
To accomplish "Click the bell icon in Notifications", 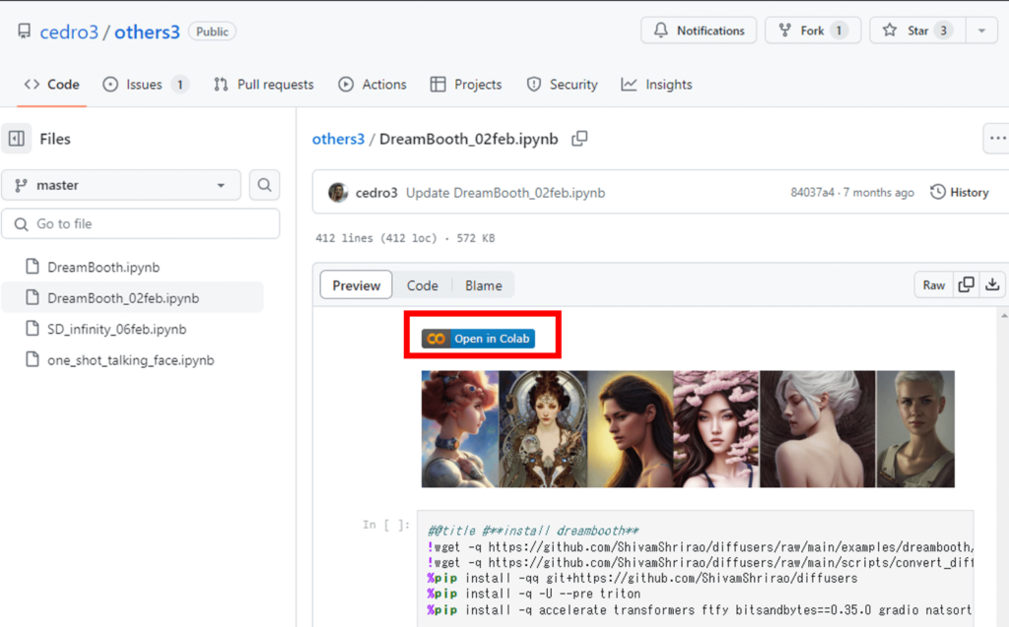I will click(661, 31).
